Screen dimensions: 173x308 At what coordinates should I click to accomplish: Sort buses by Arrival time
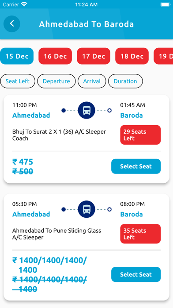pos(92,81)
